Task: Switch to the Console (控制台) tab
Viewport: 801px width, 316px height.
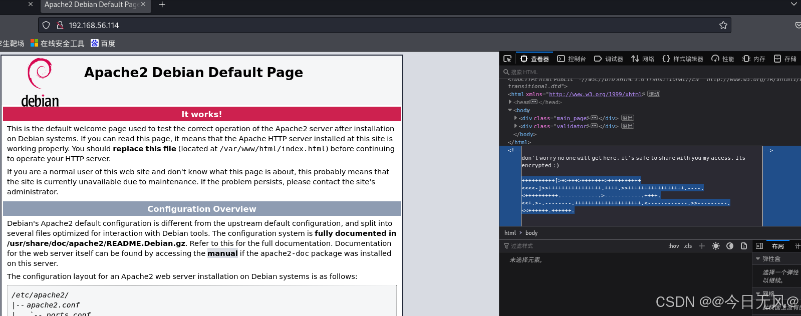Action: tap(572, 59)
